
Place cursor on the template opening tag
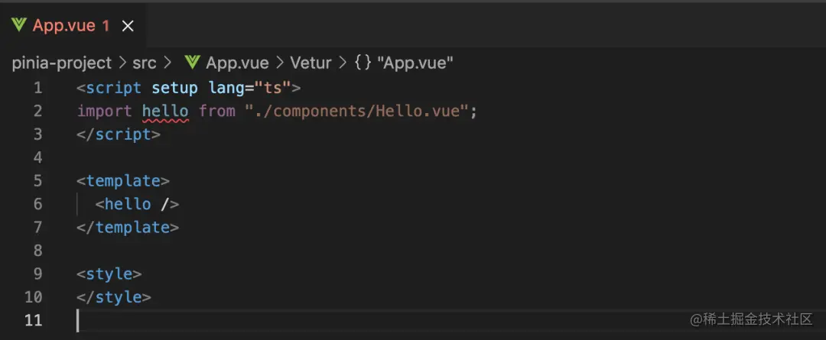pyautogui.click(x=123, y=180)
